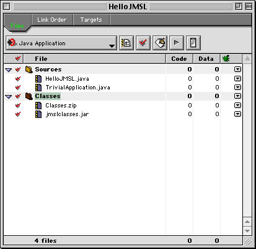Select the Classes.zip file name
The image size is (256, 249).
click(x=61, y=106)
